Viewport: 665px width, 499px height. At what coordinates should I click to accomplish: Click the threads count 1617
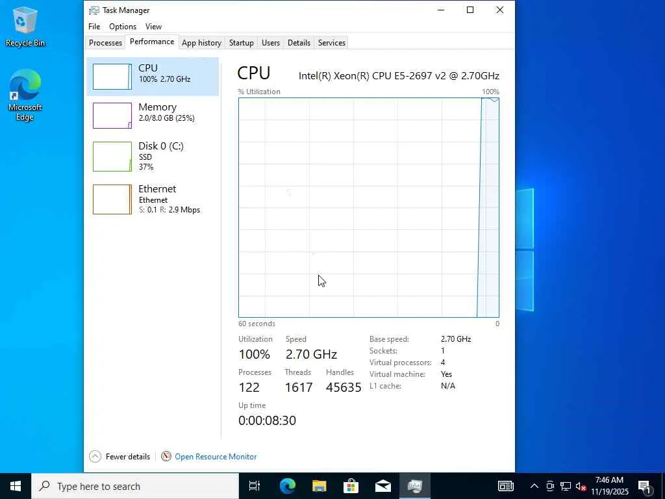coord(299,387)
